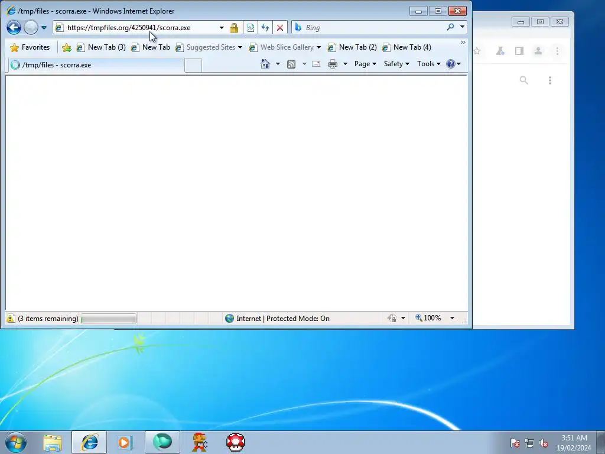The height and width of the screenshot is (454, 605).
Task: Open Windows Start menu orb
Action: [16, 442]
